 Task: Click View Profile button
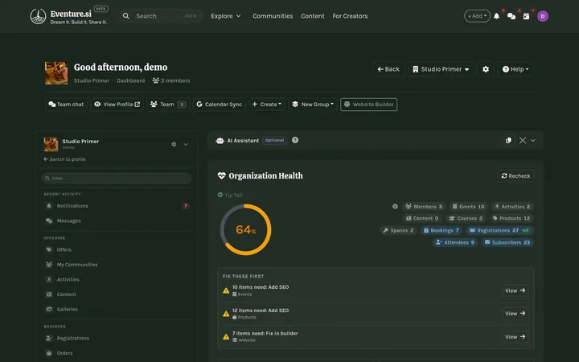point(117,105)
